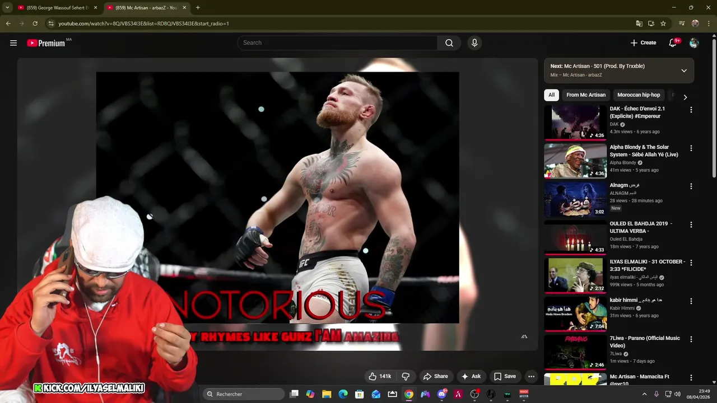Like the video with thumbs up
Viewport: 717px width, 403px height.
pos(380,376)
